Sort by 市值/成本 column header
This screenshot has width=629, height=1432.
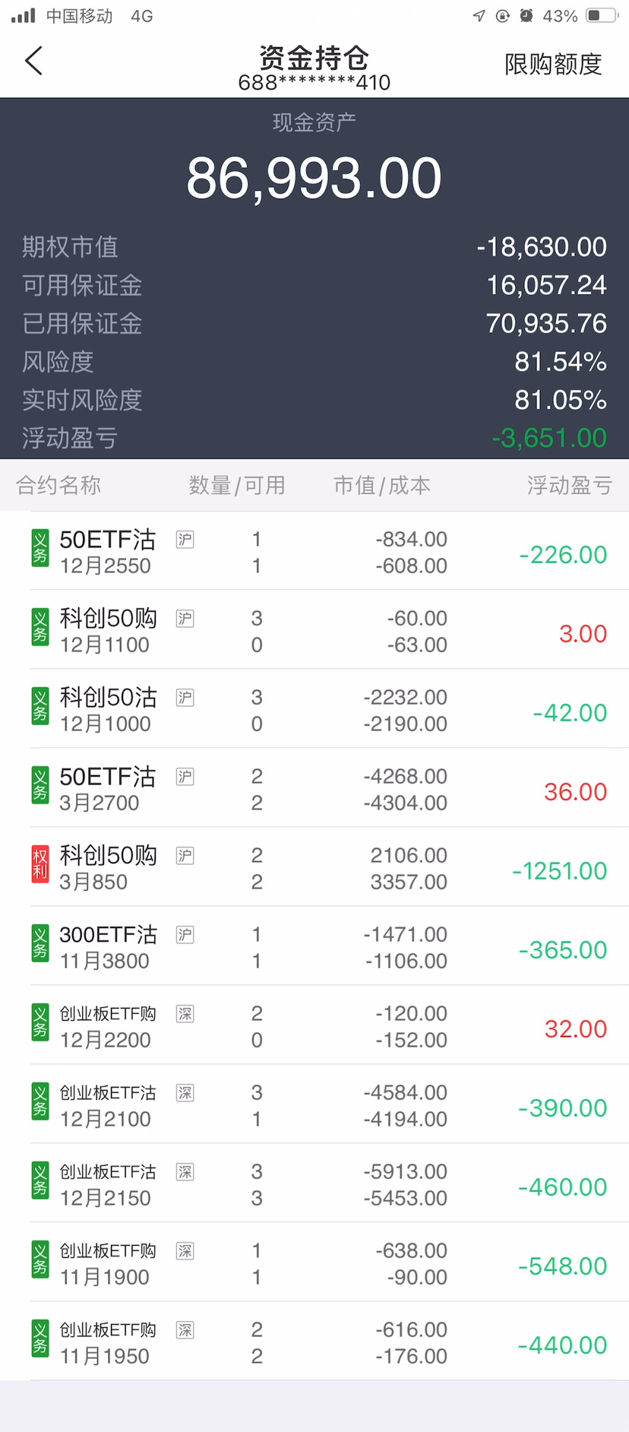tap(382, 485)
